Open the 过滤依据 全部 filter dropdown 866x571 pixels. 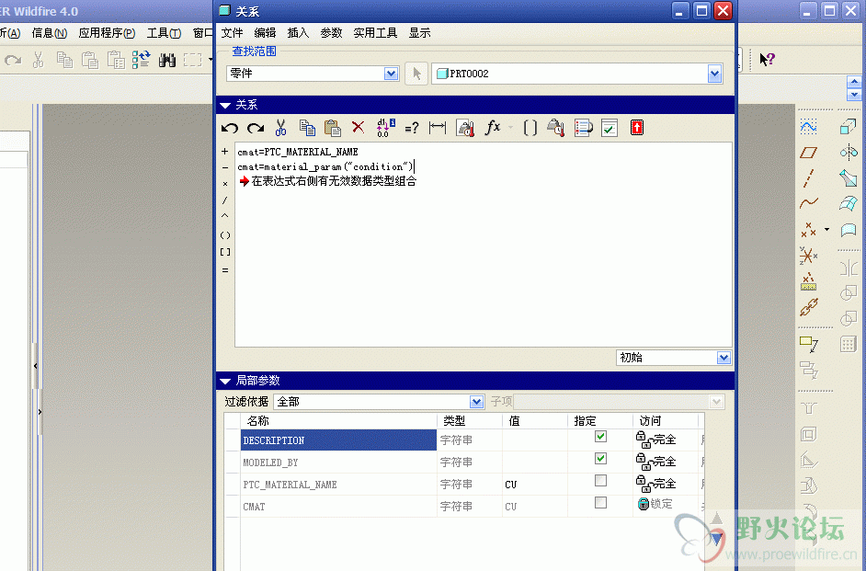pyautogui.click(x=476, y=402)
